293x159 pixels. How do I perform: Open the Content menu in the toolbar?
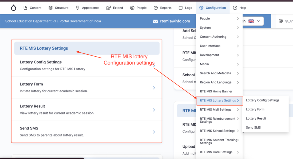32,8
